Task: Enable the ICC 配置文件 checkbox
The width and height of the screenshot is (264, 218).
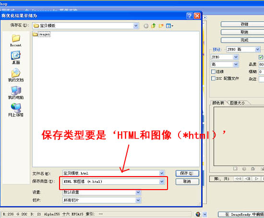Action: point(213,78)
